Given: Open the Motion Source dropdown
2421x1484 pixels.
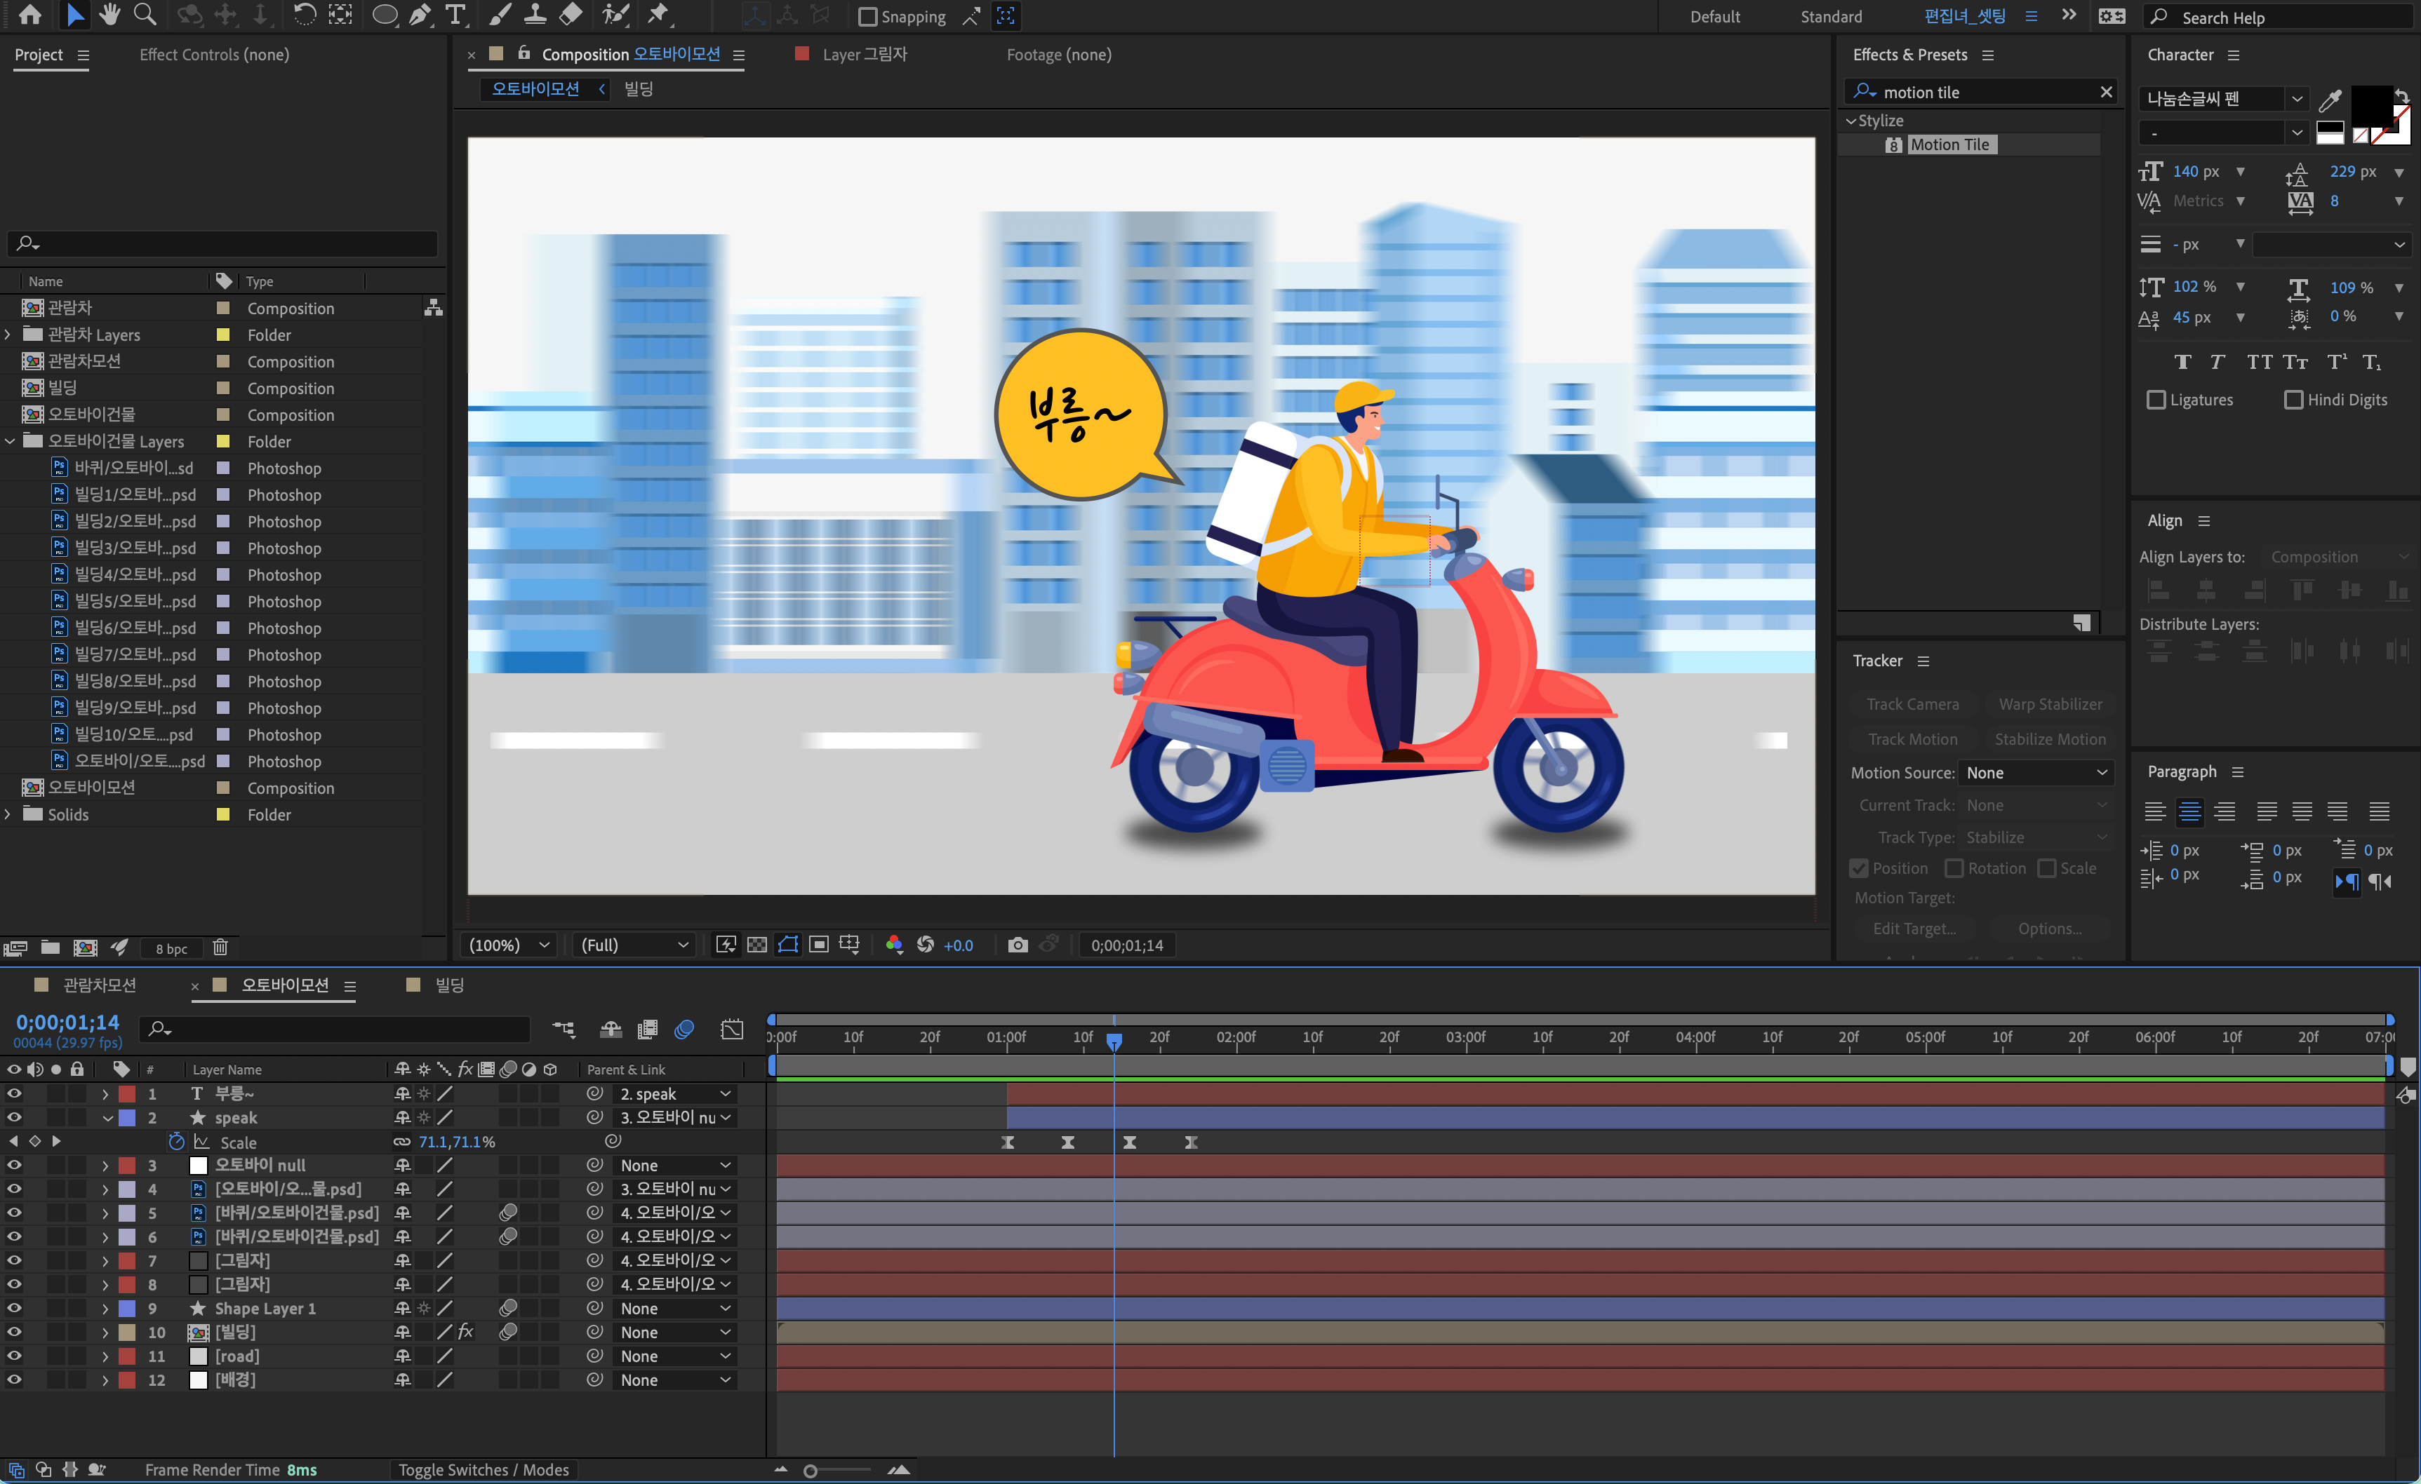Looking at the screenshot, I should point(2036,773).
